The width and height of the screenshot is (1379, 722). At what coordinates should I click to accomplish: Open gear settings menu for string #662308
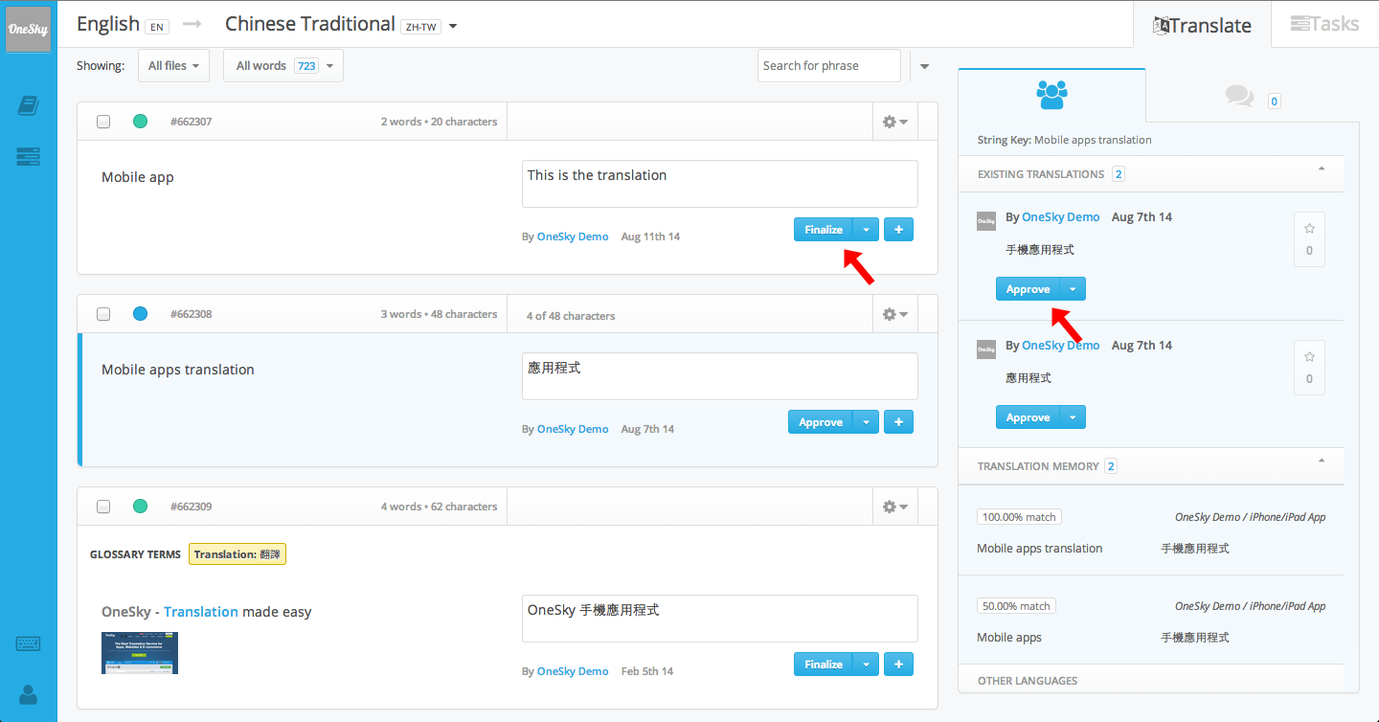tap(894, 315)
